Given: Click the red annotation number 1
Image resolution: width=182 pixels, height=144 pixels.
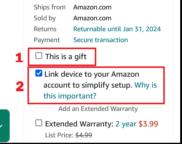Looking at the screenshot, I should (x=19, y=58).
